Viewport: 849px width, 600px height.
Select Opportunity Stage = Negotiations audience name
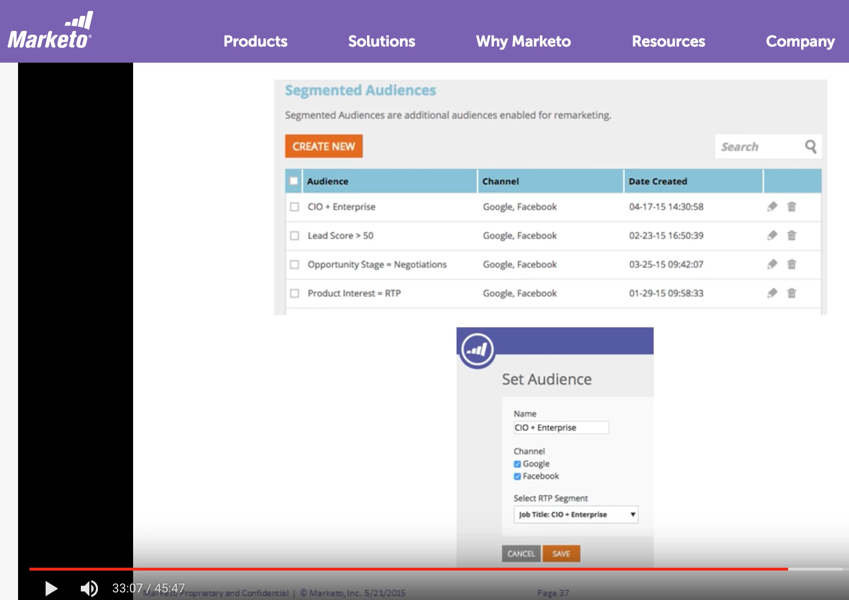[377, 264]
